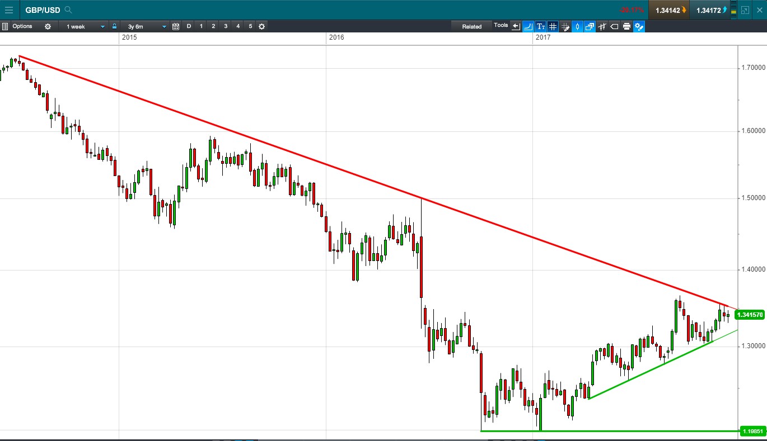Select the technical indicators icon
The width and height of the screenshot is (767, 441).
(602, 26)
